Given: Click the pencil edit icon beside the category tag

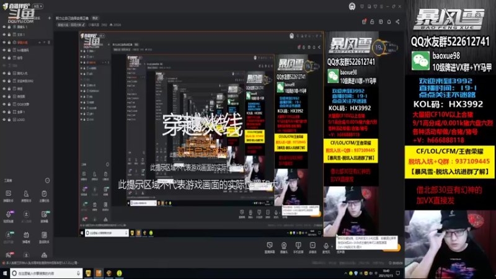Looking at the screenshot, I should point(84,25).
